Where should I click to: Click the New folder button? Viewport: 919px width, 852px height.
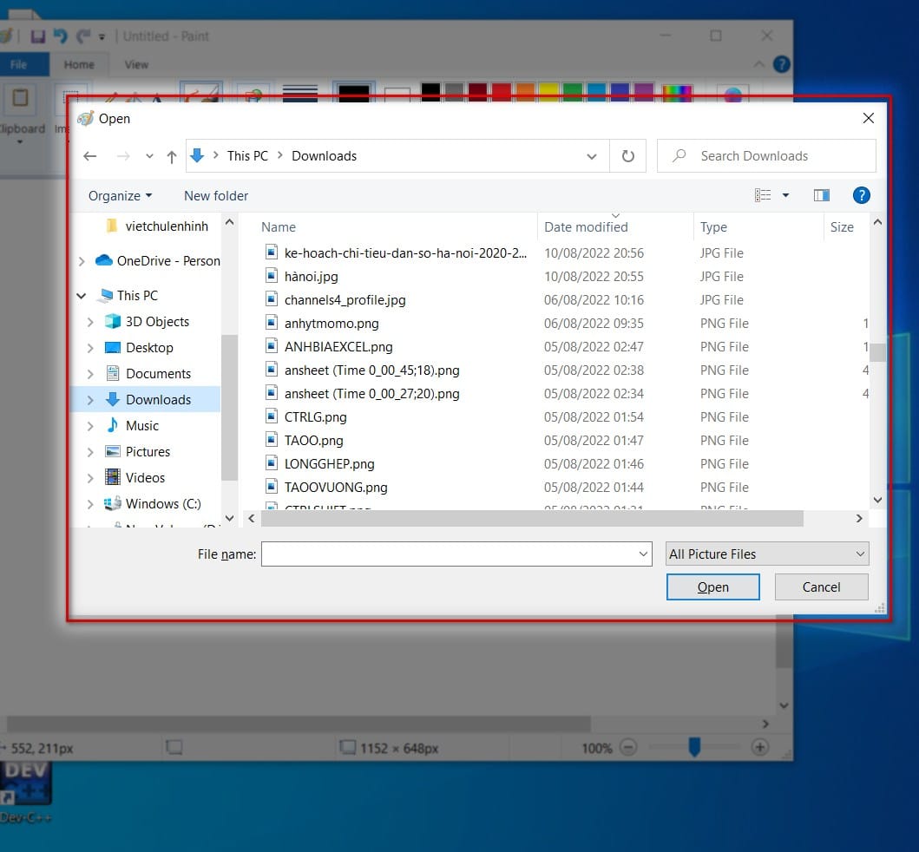click(x=215, y=195)
